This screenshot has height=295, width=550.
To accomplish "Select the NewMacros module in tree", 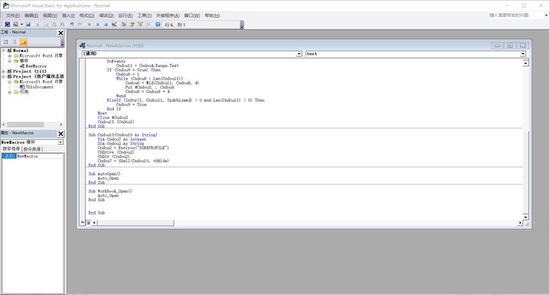I will pos(35,66).
